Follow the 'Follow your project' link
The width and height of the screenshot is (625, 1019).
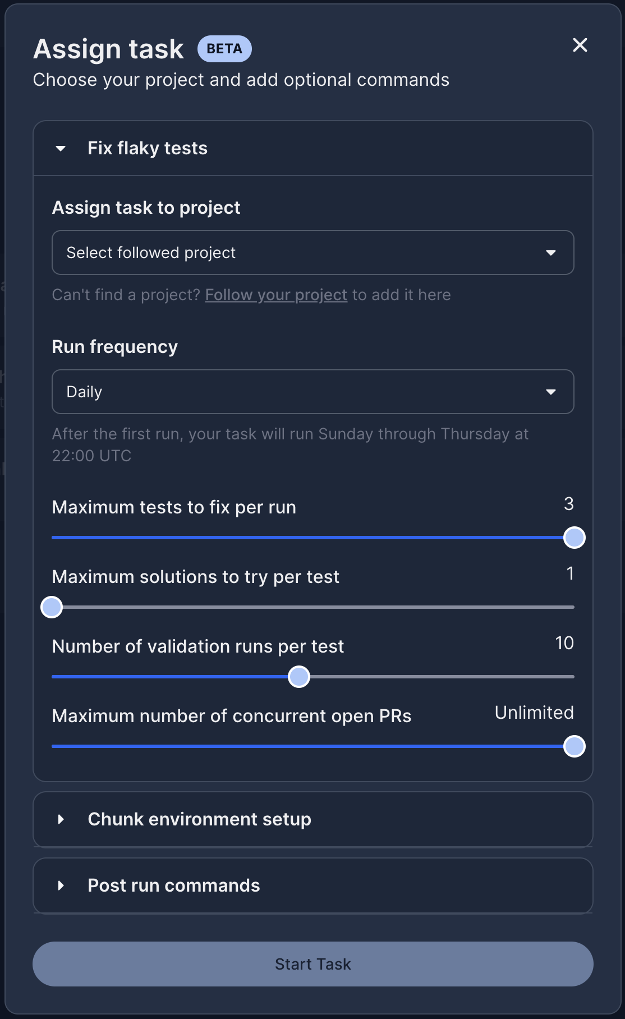pyautogui.click(x=276, y=295)
